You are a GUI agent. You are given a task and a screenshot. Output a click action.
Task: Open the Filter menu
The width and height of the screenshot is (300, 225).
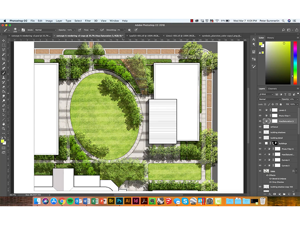(88, 21)
